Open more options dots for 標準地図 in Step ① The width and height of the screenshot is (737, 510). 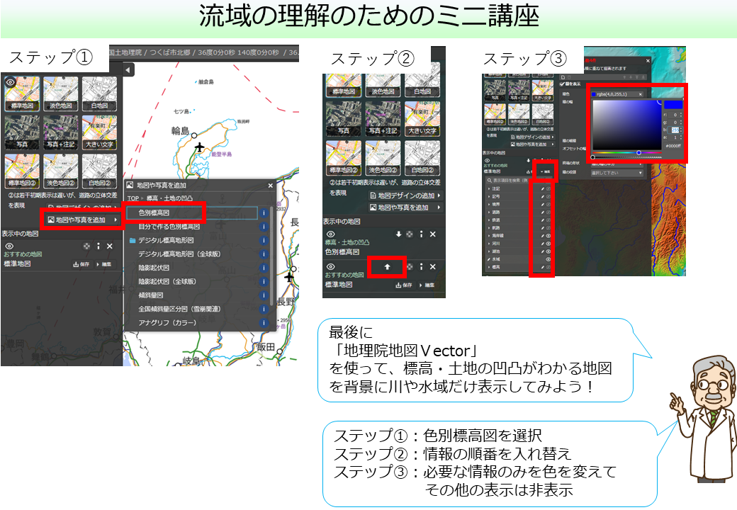[x=99, y=246]
